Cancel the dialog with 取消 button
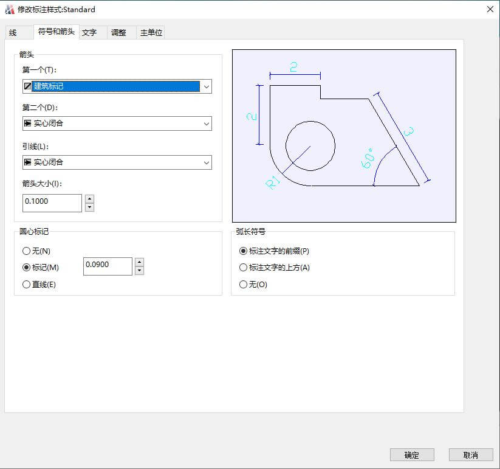The height and width of the screenshot is (469, 500). [x=471, y=454]
